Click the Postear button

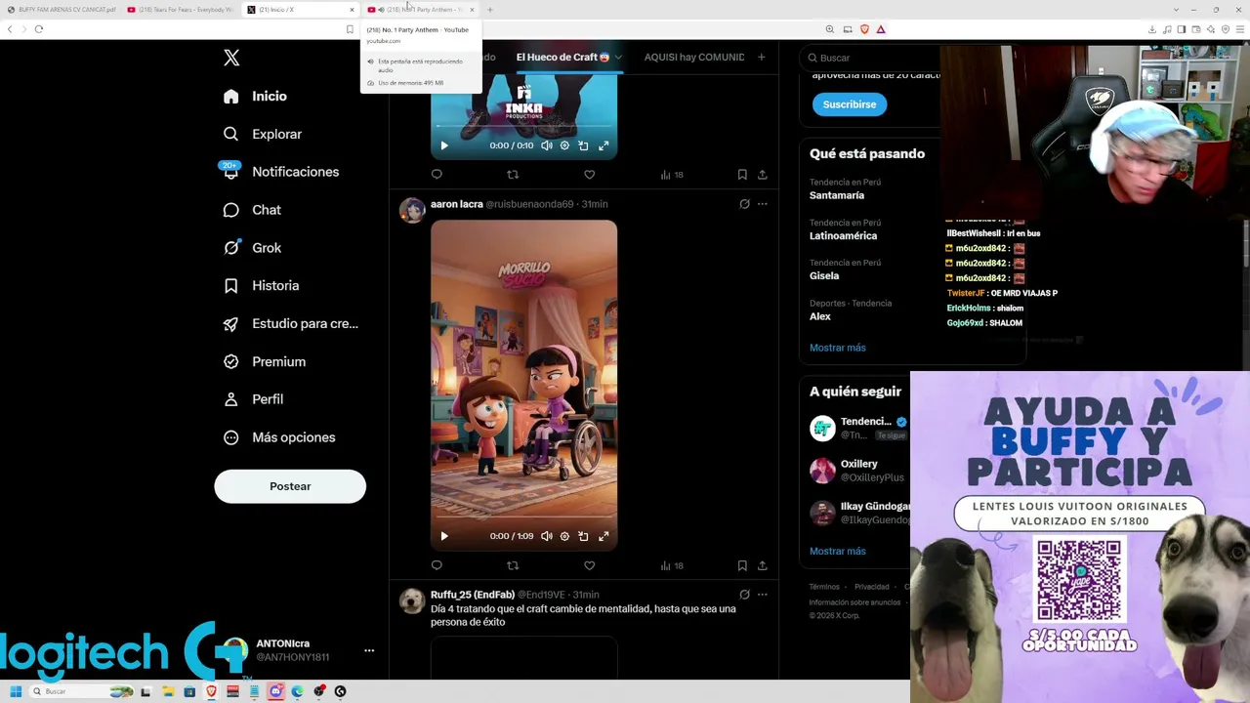[290, 486]
